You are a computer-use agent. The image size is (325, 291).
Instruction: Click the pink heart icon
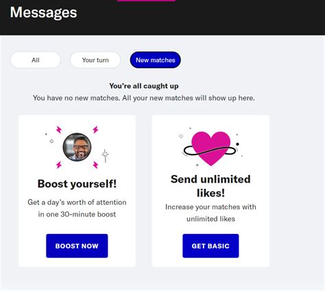[210, 148]
